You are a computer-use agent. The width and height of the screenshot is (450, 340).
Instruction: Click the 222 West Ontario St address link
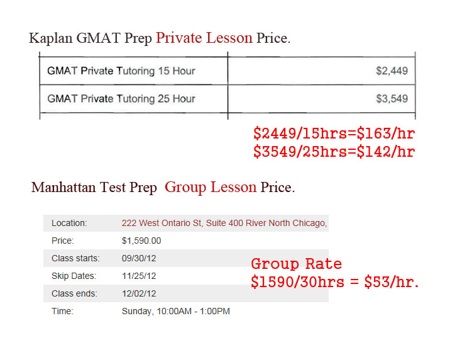pos(224,223)
